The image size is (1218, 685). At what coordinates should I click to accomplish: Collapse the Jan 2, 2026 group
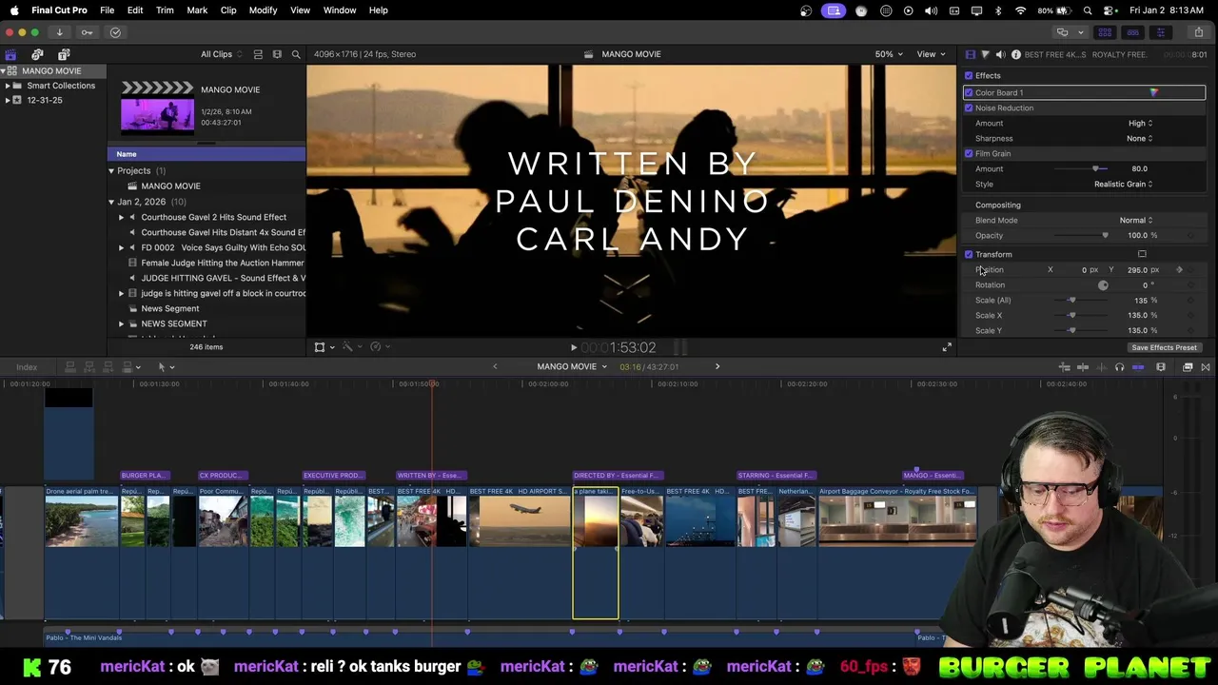[111, 202]
